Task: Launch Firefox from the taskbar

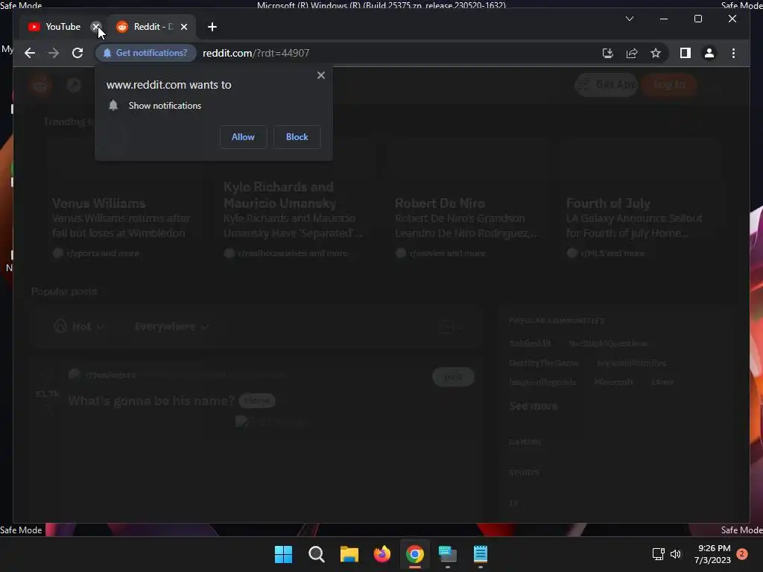Action: tap(382, 554)
